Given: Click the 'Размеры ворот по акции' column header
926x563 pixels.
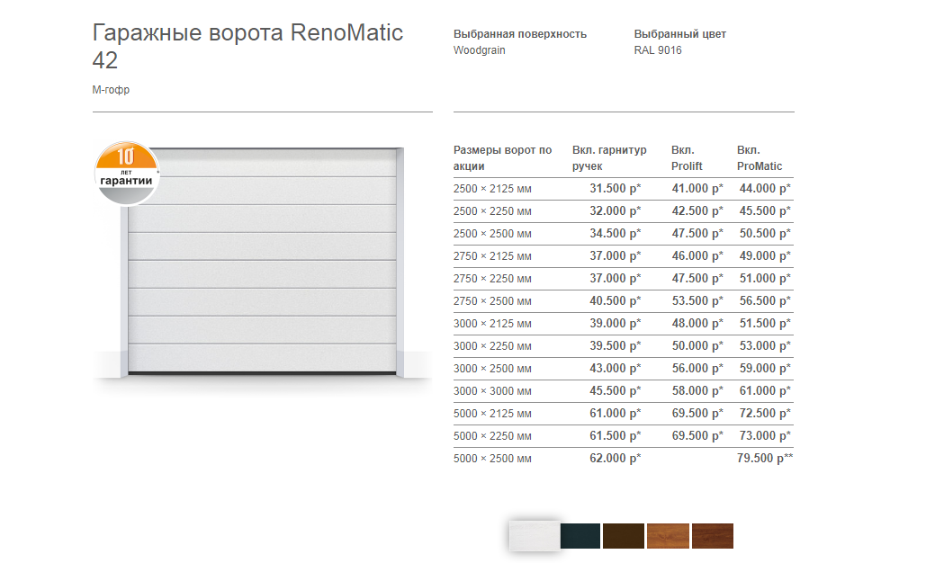Looking at the screenshot, I should point(502,158).
